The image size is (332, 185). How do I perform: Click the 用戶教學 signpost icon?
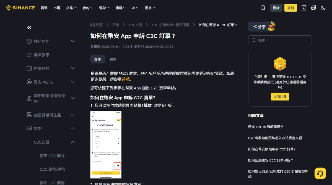point(29,55)
